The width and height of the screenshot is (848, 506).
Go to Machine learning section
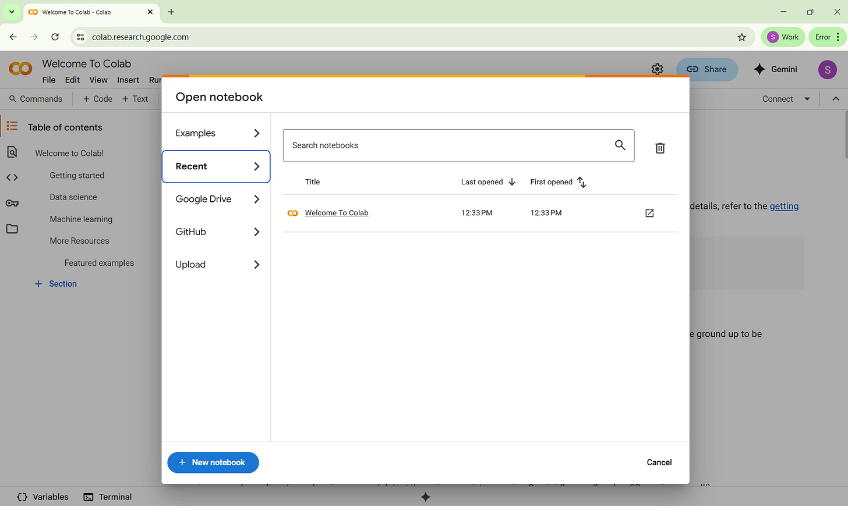pos(81,219)
